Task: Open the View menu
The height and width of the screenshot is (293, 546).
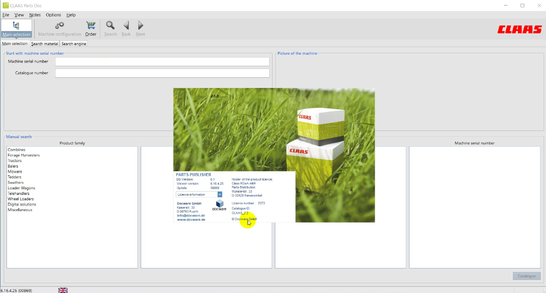Action: click(x=19, y=15)
